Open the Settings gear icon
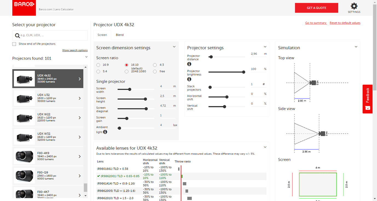Screen dimensions: 377x201 pyautogui.click(x=354, y=6)
